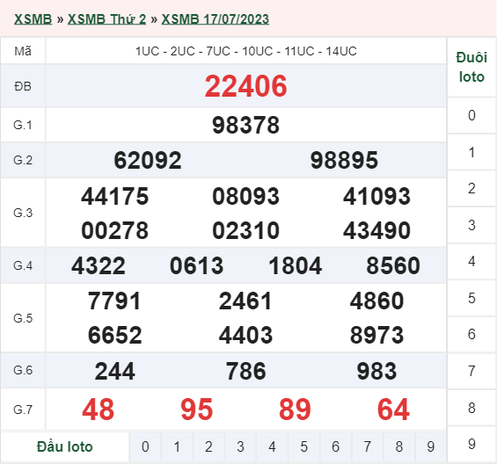This screenshot has width=497, height=464.
Task: Select Đuôi loto digit 7
Action: [471, 371]
